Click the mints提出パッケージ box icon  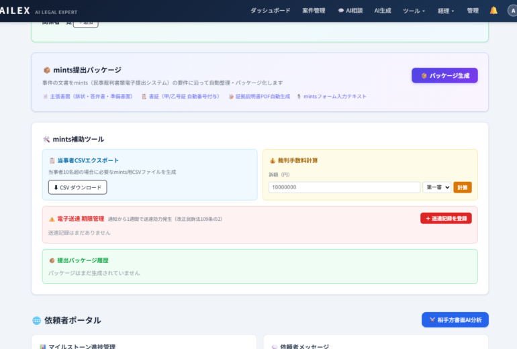click(x=46, y=70)
